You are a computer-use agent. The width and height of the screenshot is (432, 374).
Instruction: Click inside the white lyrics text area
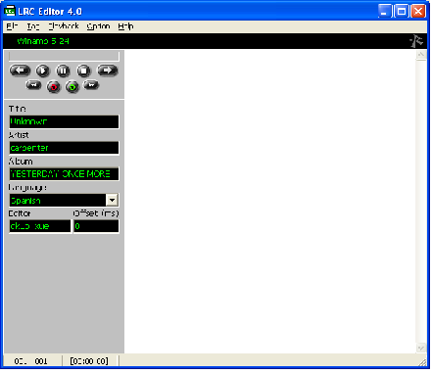click(270, 202)
